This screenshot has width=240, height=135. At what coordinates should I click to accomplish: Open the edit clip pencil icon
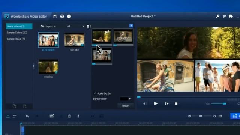[52, 116]
